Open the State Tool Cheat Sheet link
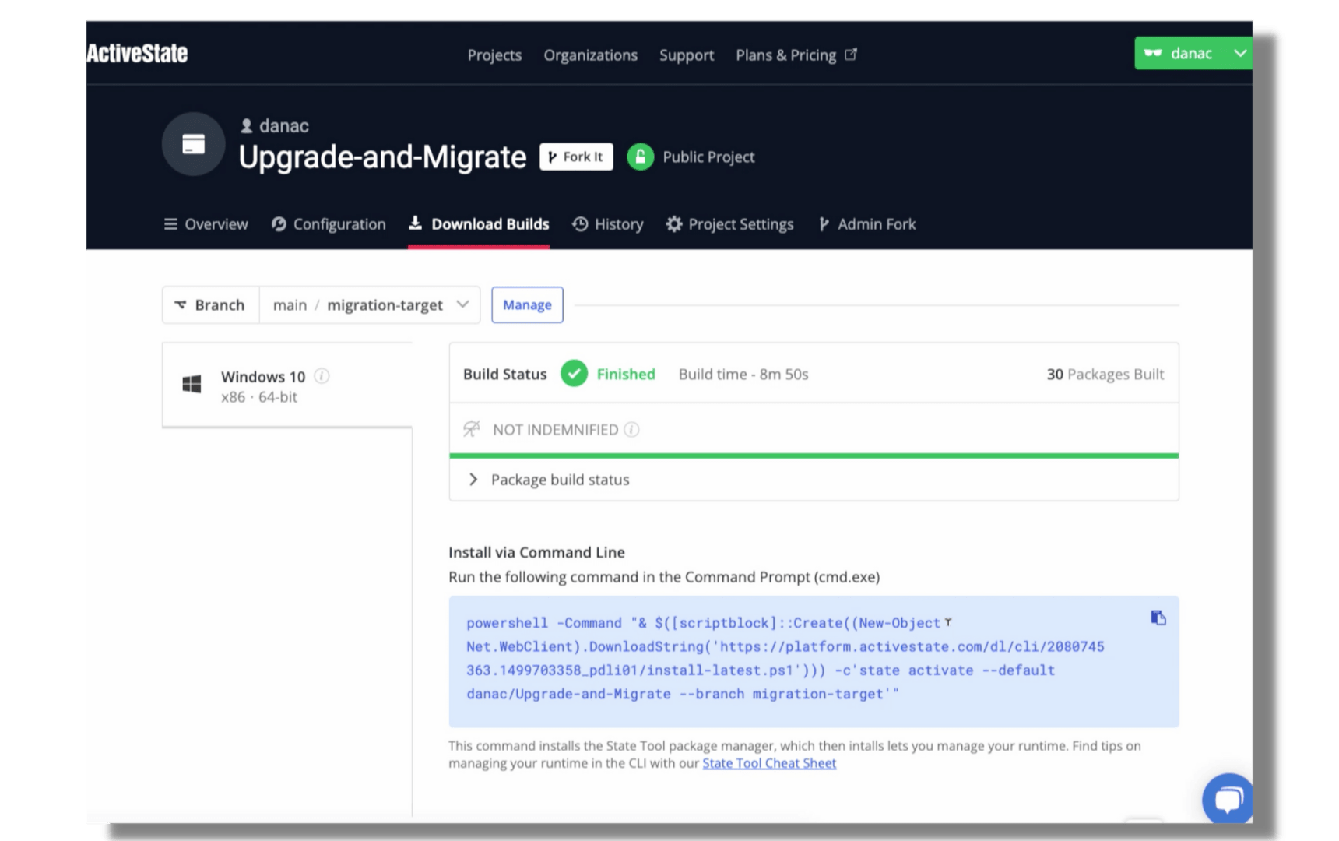This screenshot has width=1339, height=841. coord(769,763)
